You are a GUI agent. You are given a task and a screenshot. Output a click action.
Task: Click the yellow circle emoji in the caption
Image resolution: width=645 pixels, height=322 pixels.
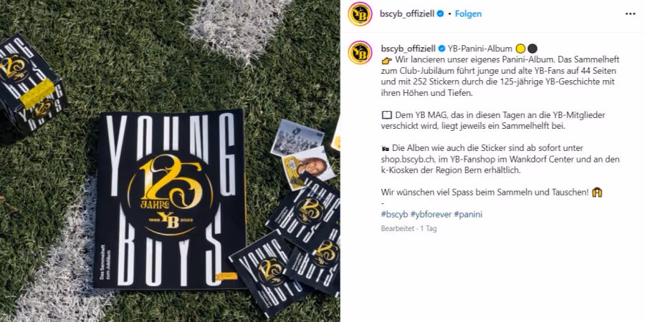click(520, 49)
